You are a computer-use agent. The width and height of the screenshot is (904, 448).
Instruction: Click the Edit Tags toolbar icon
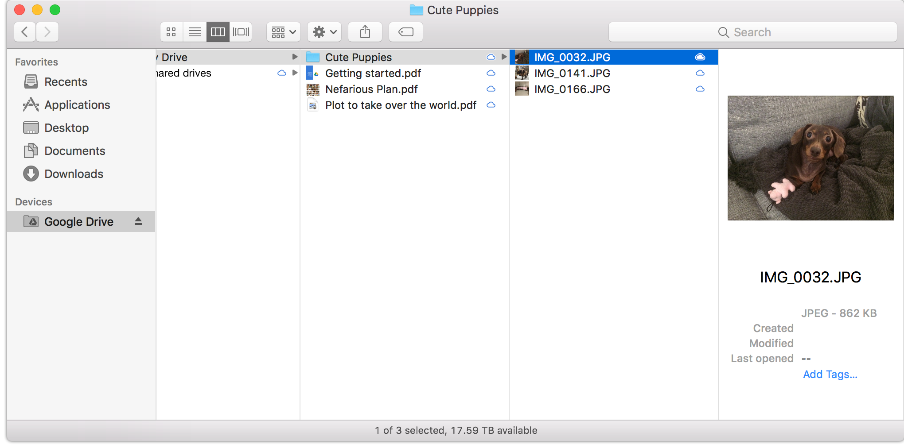[x=405, y=32]
